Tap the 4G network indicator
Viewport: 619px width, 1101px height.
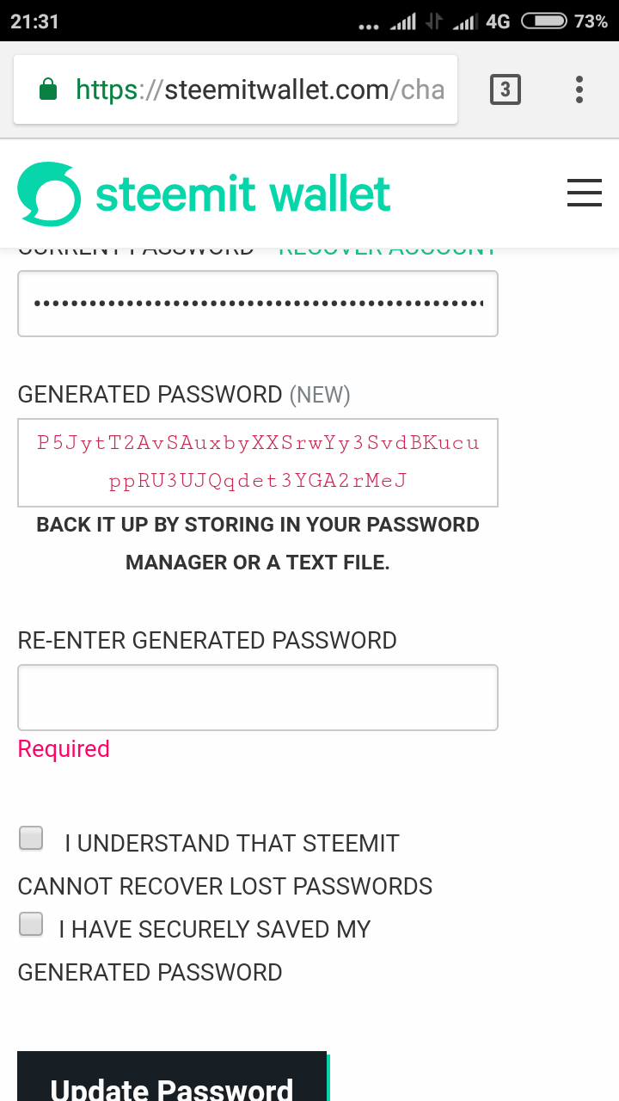click(498, 22)
